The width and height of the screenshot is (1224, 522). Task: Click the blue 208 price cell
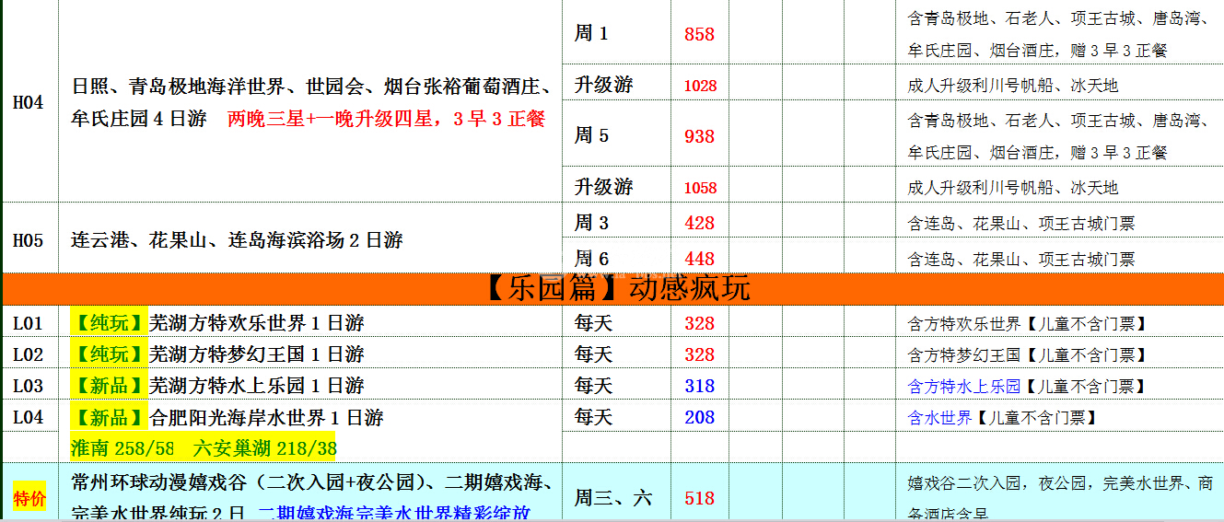699,417
